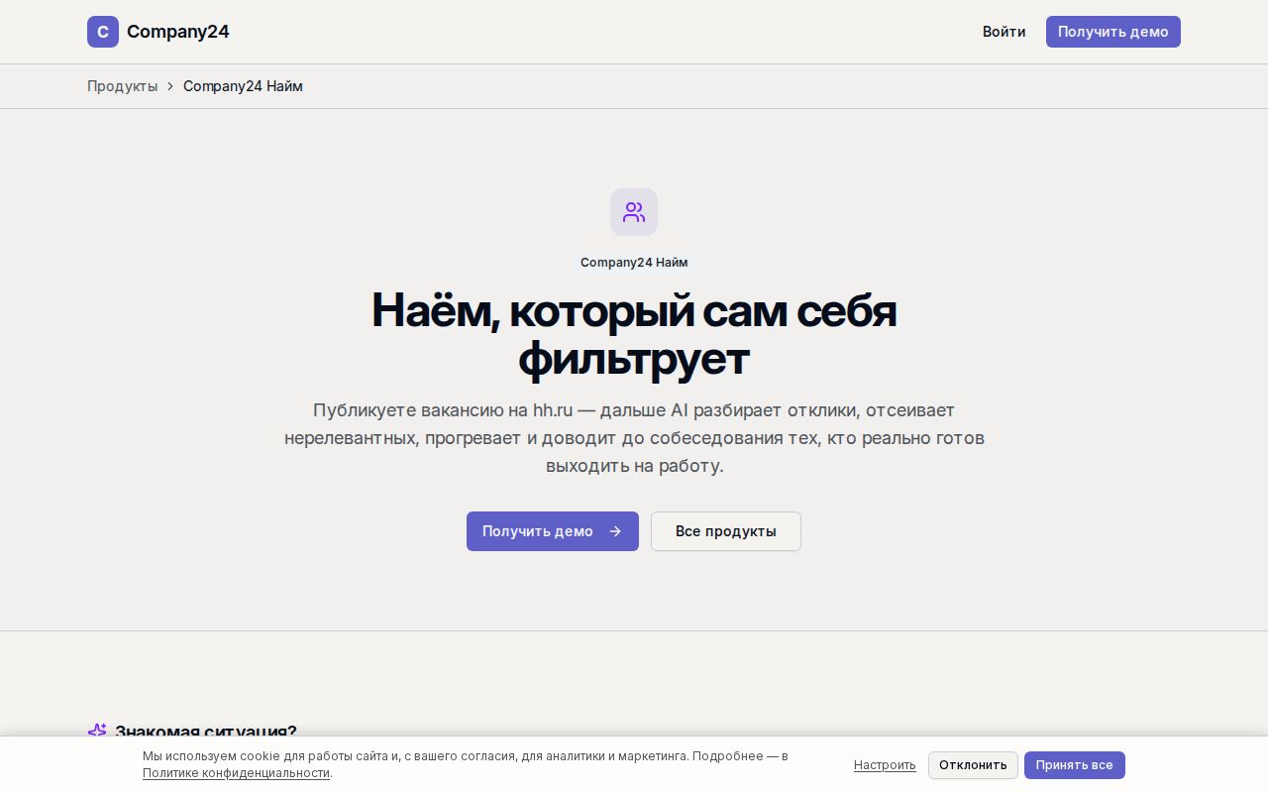Click the hero paragraph about hh.ru vacancies
Screen dimensions: 1268x793
pos(634,438)
